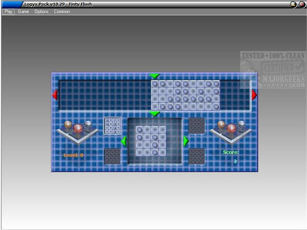
Task: Click the green left arrow beside the piece
Action: pos(123,141)
